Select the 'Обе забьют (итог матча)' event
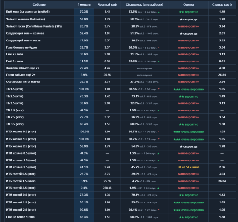This screenshot has width=238, height=222. (23, 82)
